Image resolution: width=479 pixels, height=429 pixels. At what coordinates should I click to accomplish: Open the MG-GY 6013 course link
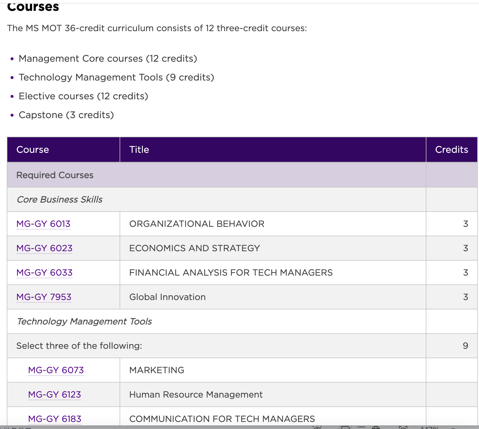click(x=43, y=224)
